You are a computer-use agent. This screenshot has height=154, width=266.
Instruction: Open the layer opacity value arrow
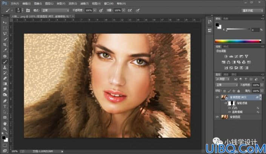(262, 85)
